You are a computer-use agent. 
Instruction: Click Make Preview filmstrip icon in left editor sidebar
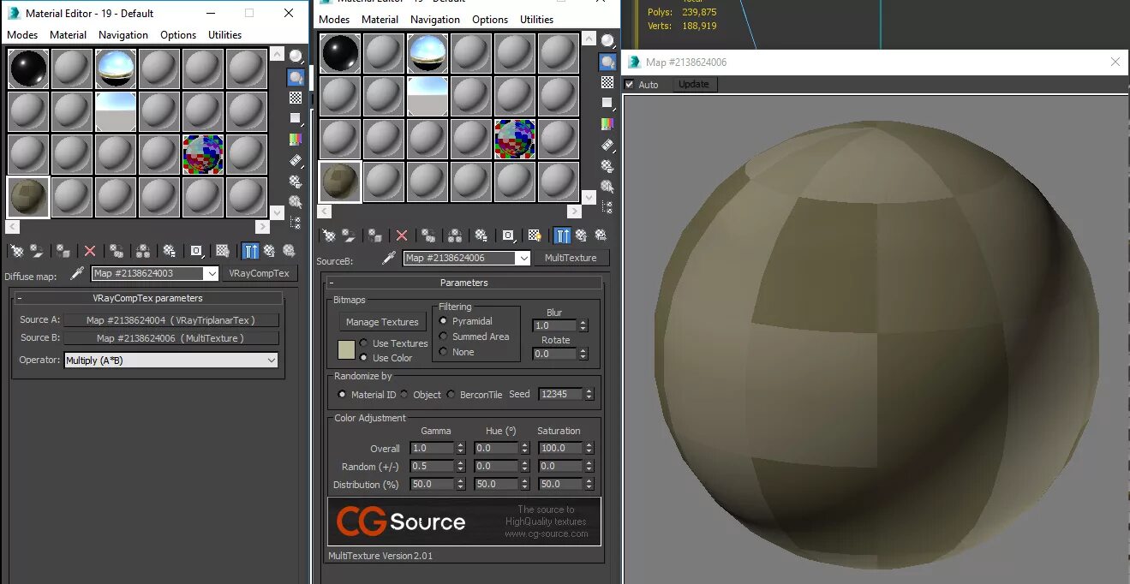coord(296,160)
